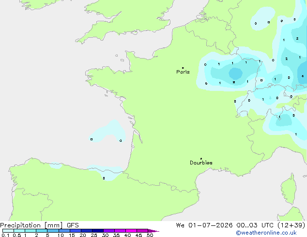Click the '45' legend scale label
Viewport: 307px width, 237px height.
[x=138, y=235]
